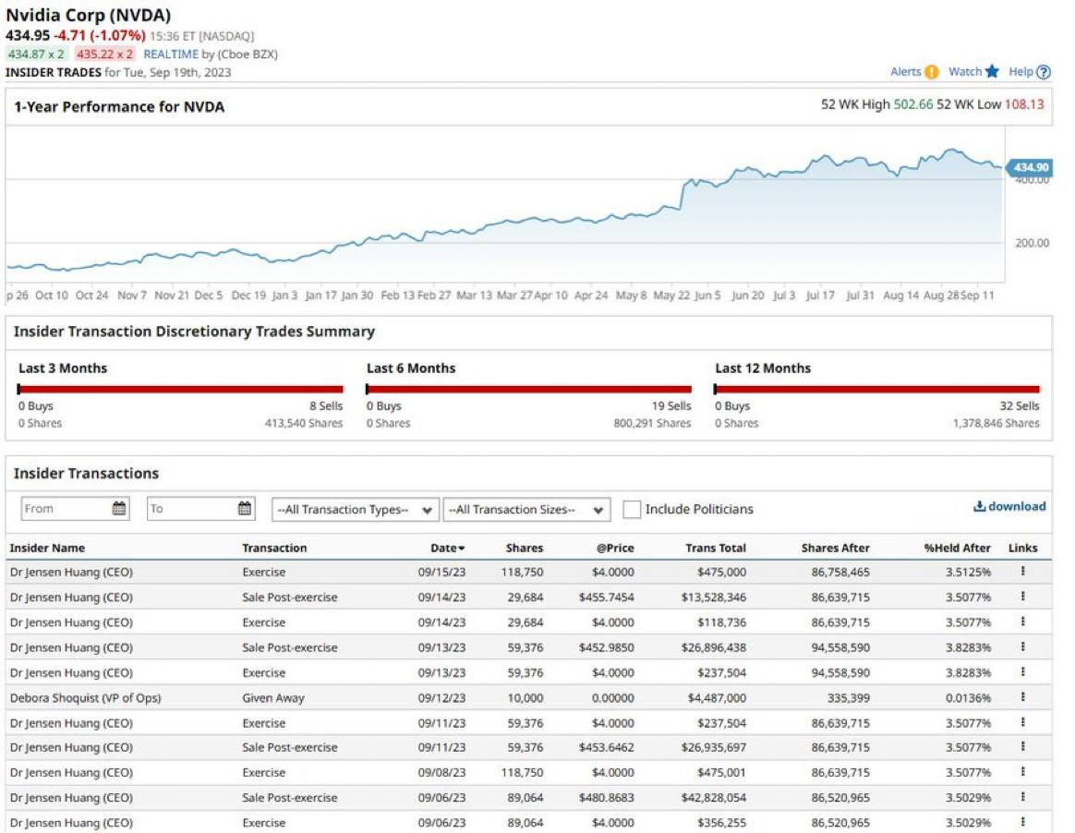Click calendar icon in From date field

[119, 509]
